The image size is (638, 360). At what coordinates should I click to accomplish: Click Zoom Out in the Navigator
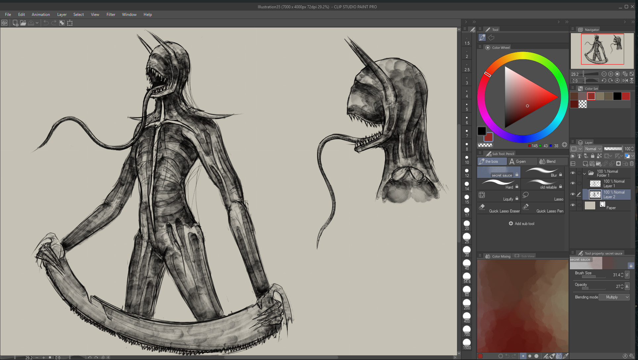pos(604,74)
